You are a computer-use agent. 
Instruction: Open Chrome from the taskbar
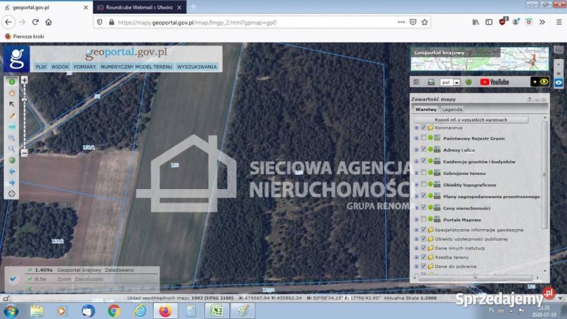pos(113,311)
